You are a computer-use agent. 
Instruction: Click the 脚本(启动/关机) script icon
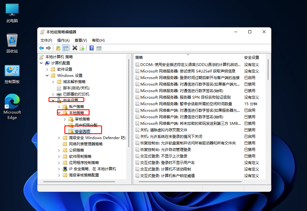[59, 88]
